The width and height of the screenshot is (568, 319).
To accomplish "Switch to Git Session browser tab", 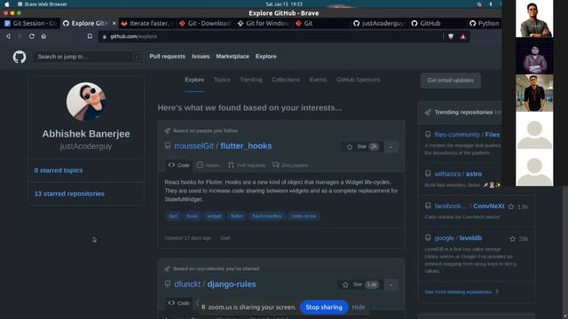I will 30,23.
